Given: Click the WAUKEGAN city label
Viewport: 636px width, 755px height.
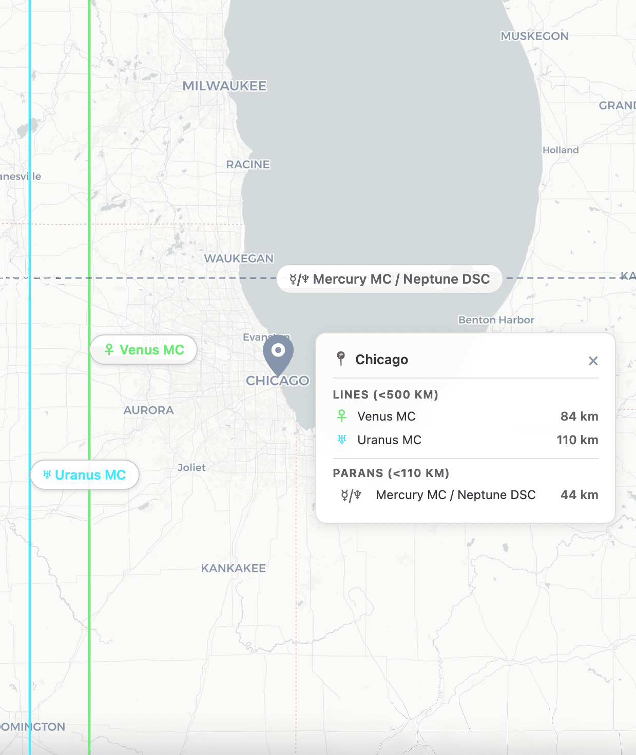Looking at the screenshot, I should click(239, 259).
